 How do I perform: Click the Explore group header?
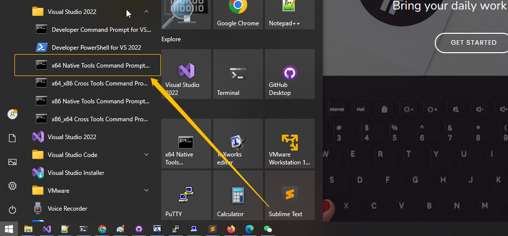point(171,39)
